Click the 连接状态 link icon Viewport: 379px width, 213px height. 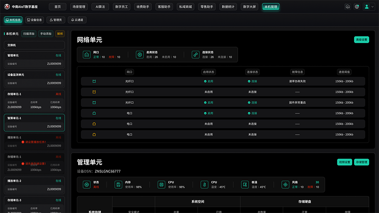tap(195, 55)
